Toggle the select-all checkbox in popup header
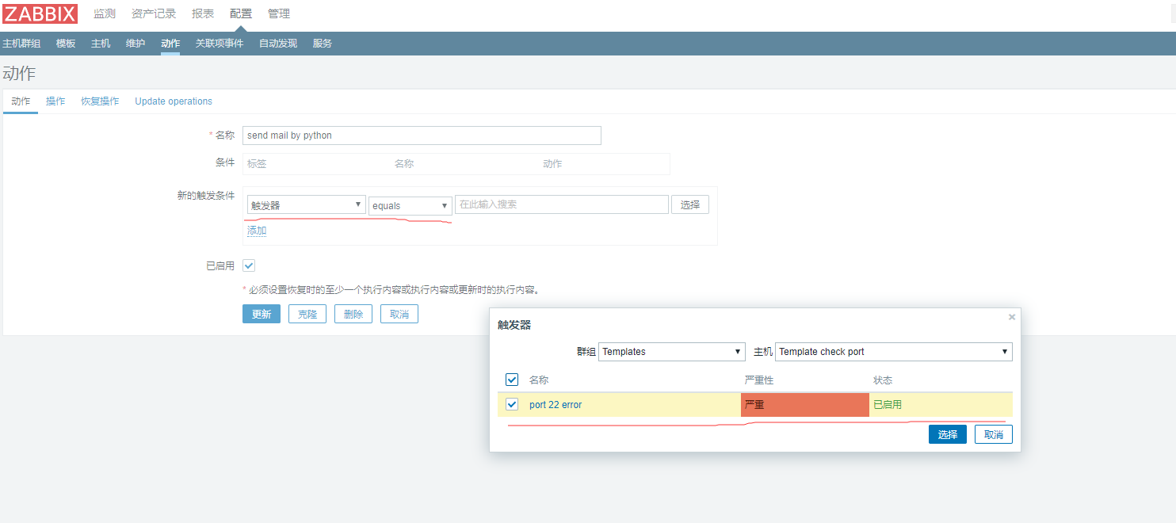This screenshot has height=523, width=1176. (512, 380)
